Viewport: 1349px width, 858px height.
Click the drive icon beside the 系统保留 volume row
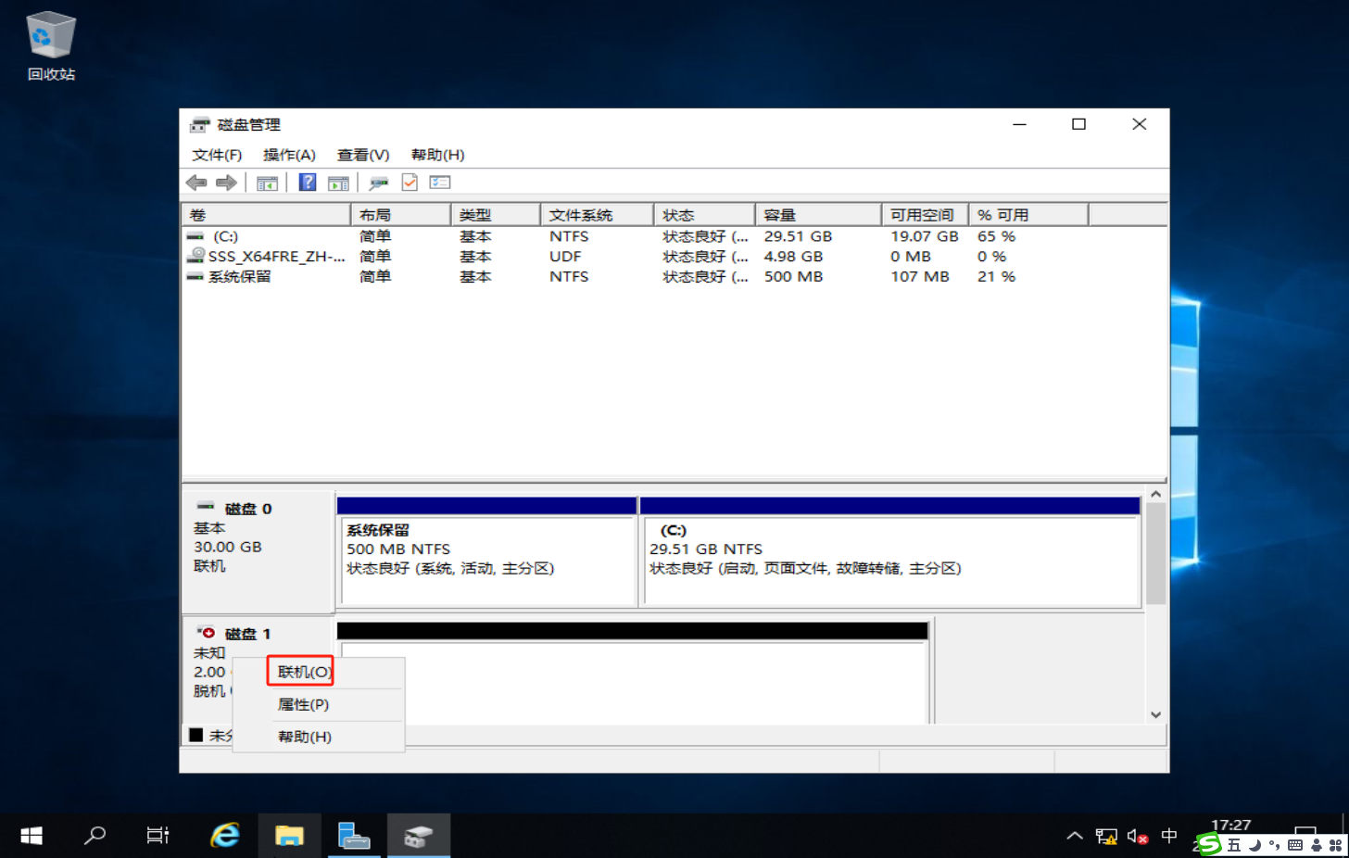(x=195, y=276)
